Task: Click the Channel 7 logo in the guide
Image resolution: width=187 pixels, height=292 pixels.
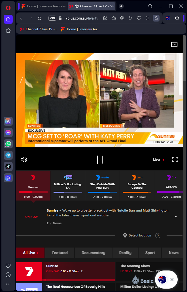Action: click(x=29, y=272)
